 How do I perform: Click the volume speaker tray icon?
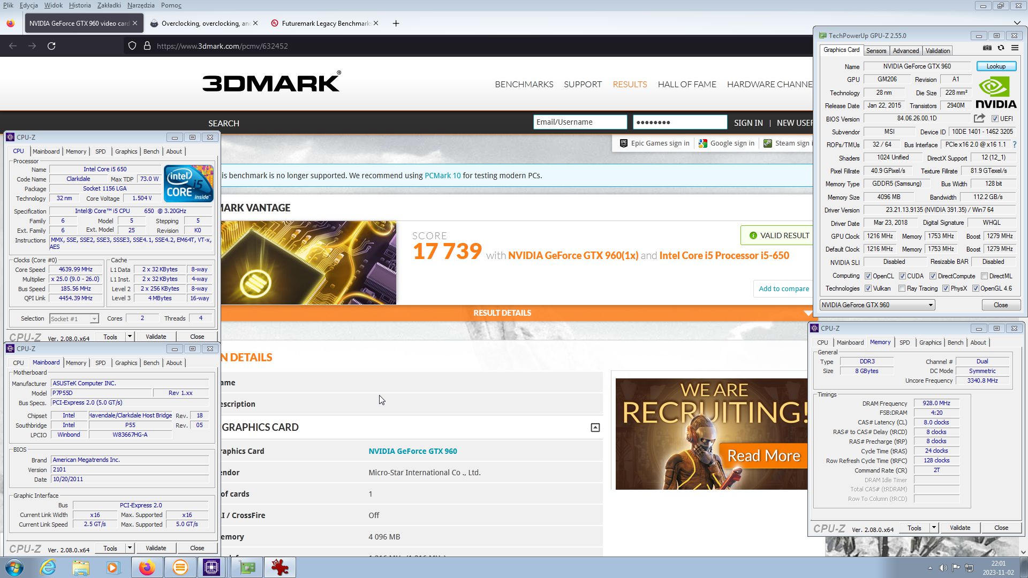click(x=943, y=568)
